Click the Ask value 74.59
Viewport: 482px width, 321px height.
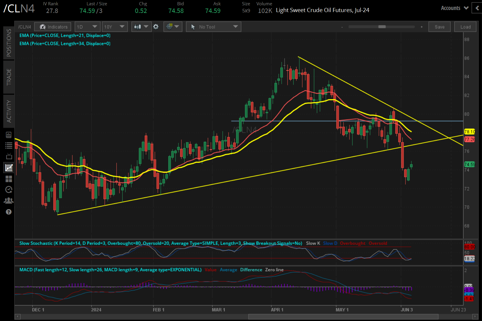(x=213, y=11)
